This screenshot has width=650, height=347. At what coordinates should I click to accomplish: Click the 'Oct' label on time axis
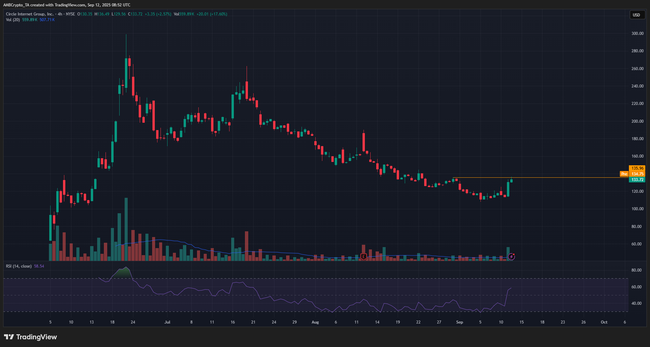coord(604,322)
